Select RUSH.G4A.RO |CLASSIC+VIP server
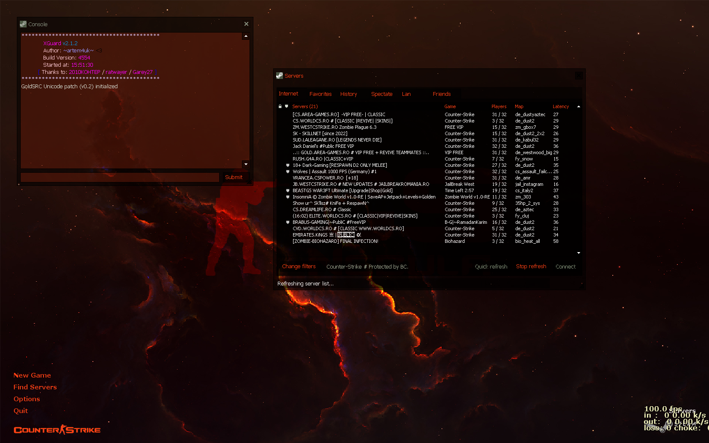 point(426,159)
